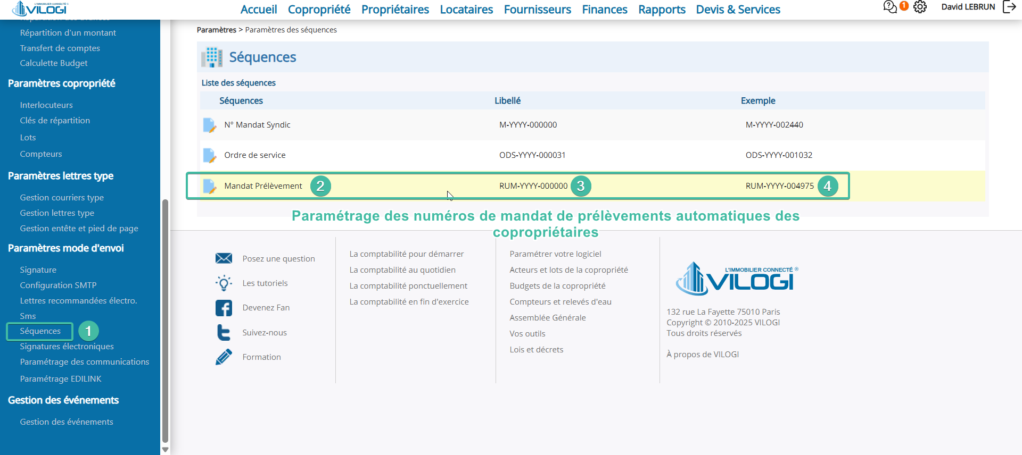Open Interlocuteurs in sidebar
Screen dimensions: 1022x455
(x=46, y=105)
